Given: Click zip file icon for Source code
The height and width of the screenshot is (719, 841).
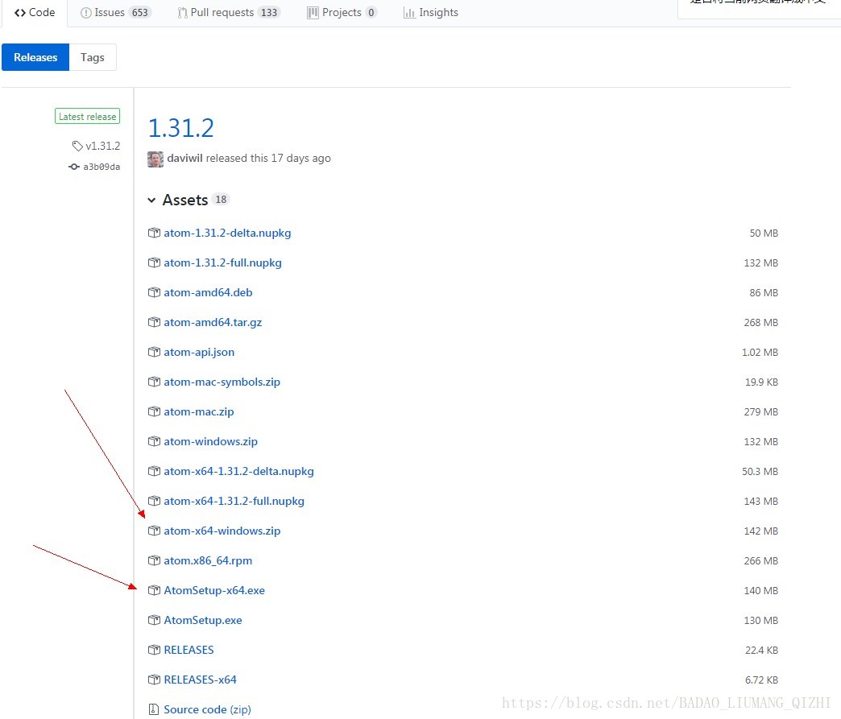Looking at the screenshot, I should (x=153, y=709).
